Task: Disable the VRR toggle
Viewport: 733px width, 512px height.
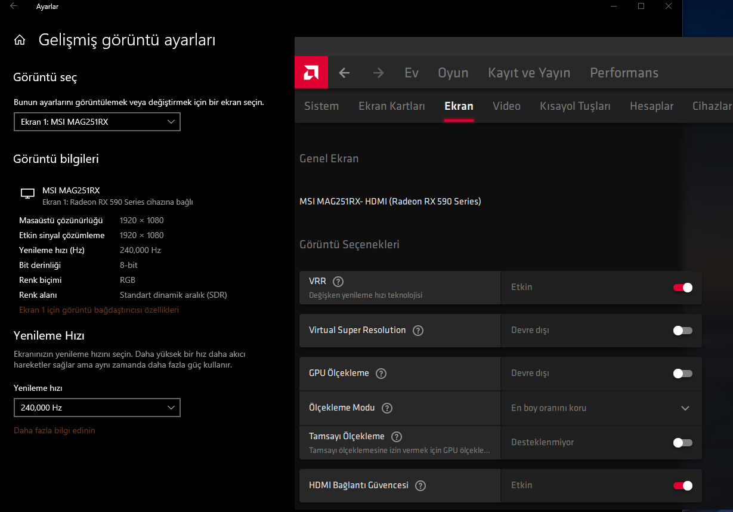Action: [682, 288]
